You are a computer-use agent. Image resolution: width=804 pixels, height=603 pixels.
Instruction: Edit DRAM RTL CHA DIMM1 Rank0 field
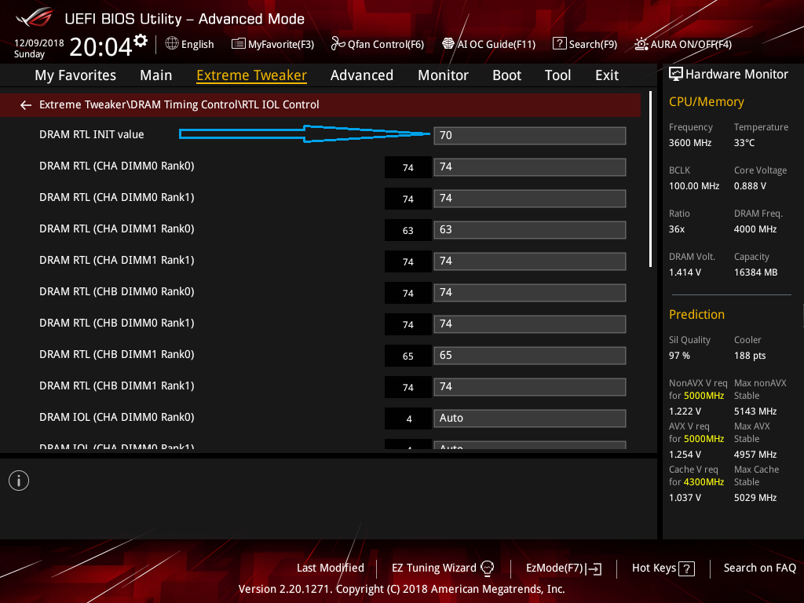(530, 230)
